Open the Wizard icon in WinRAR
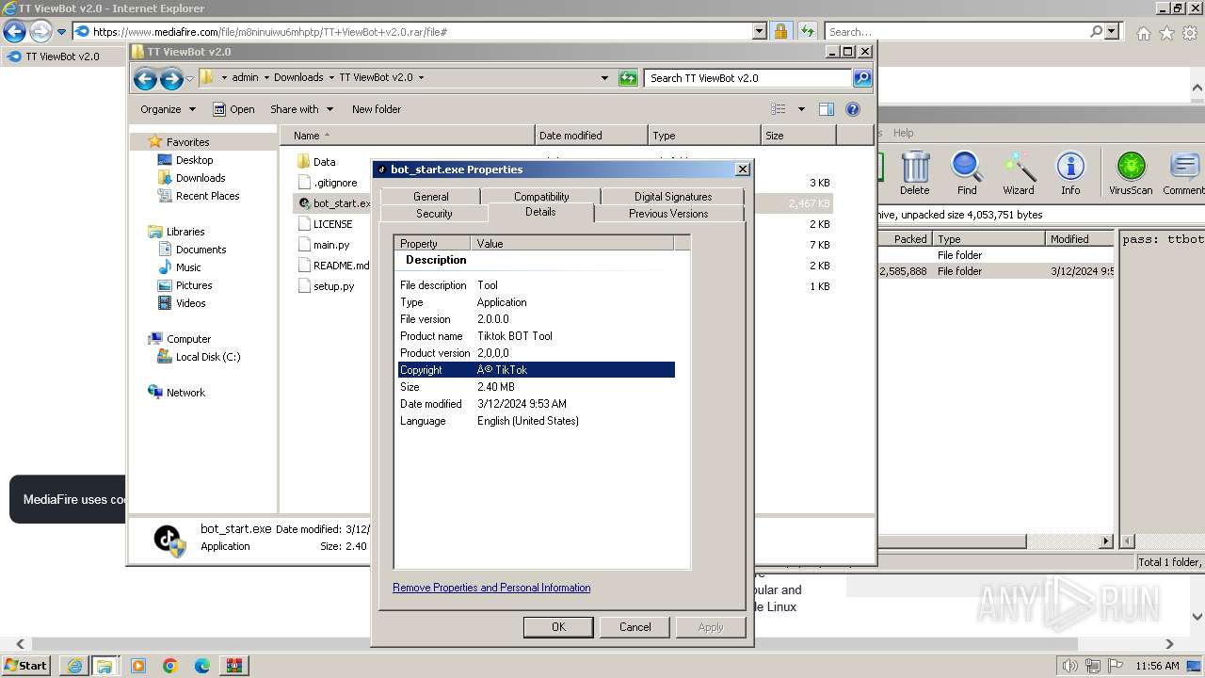Viewport: 1205px width, 678px height. pyautogui.click(x=1018, y=173)
